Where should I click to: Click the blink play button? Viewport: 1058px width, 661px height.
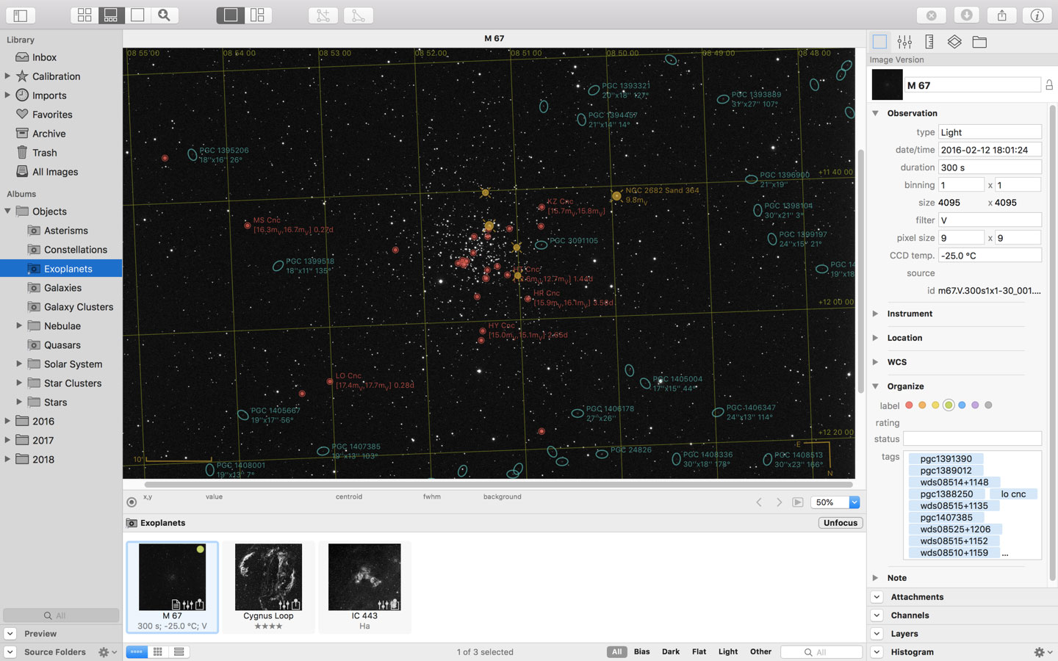(798, 502)
